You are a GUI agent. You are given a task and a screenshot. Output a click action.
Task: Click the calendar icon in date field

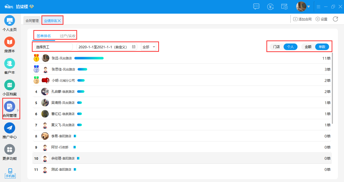pyautogui.click(x=134, y=47)
